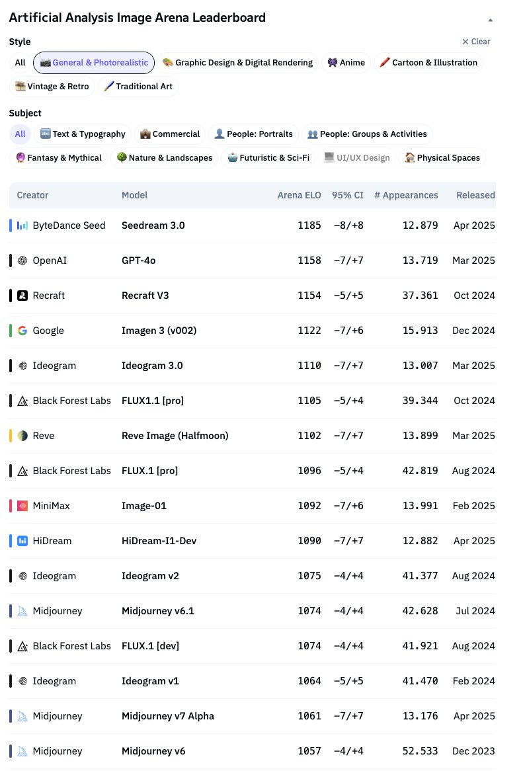523x771 pixels.
Task: Sort table by Arena ELO column
Action: pyautogui.click(x=299, y=195)
